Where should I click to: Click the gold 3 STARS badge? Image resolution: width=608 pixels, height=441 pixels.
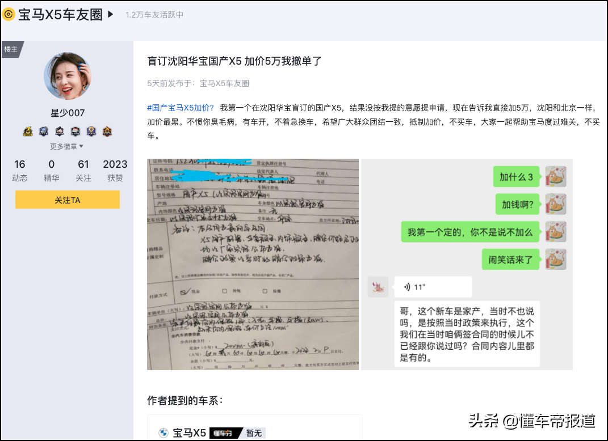[x=27, y=132]
